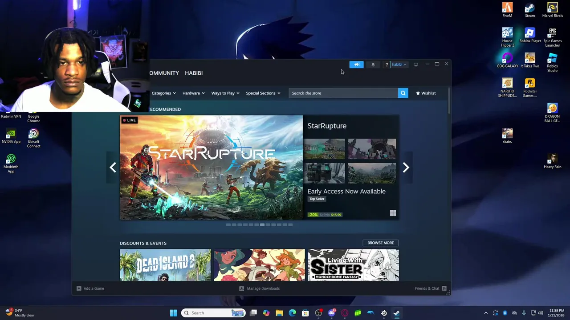Open the Steam announcements megaphone button
Viewport: 570px width, 320px height.
[356, 64]
